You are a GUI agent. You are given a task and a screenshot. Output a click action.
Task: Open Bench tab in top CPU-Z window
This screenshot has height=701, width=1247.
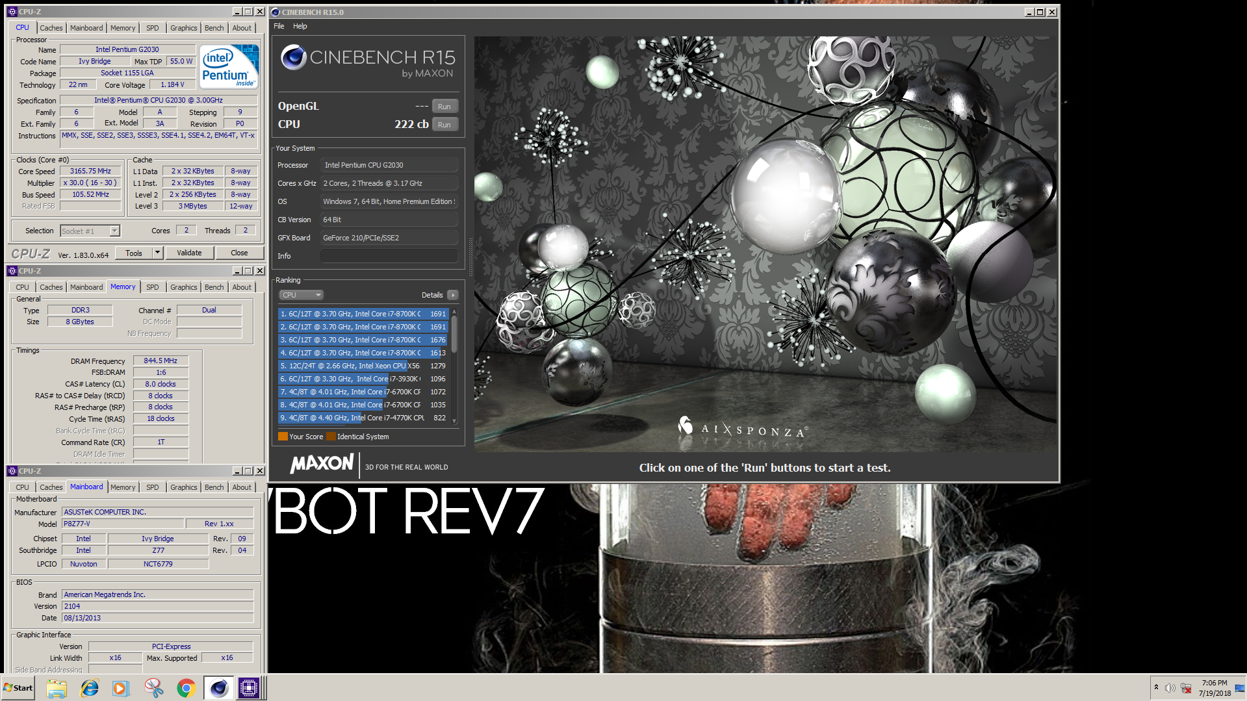point(214,28)
